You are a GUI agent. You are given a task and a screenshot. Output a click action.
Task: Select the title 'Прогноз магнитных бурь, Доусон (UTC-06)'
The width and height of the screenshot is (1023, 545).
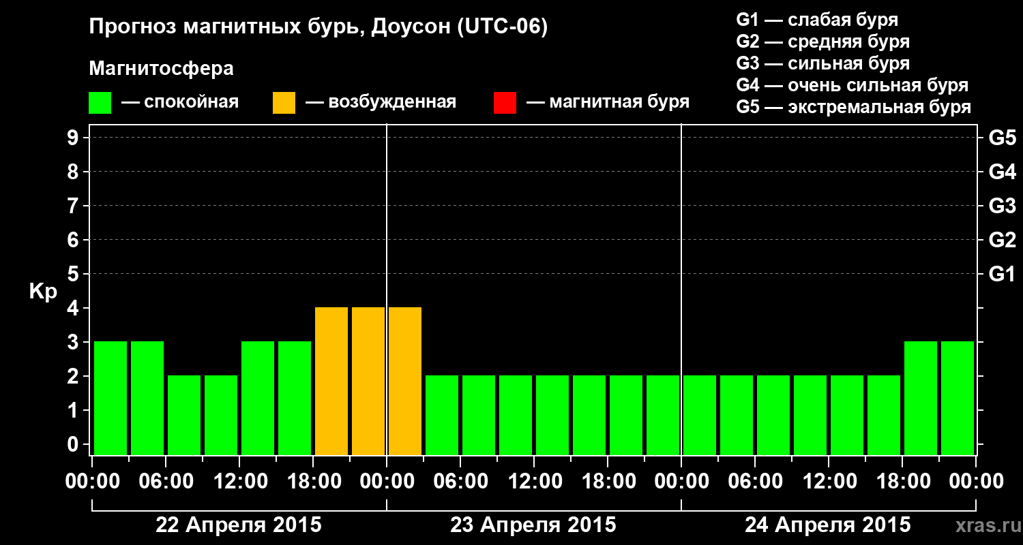point(318,28)
